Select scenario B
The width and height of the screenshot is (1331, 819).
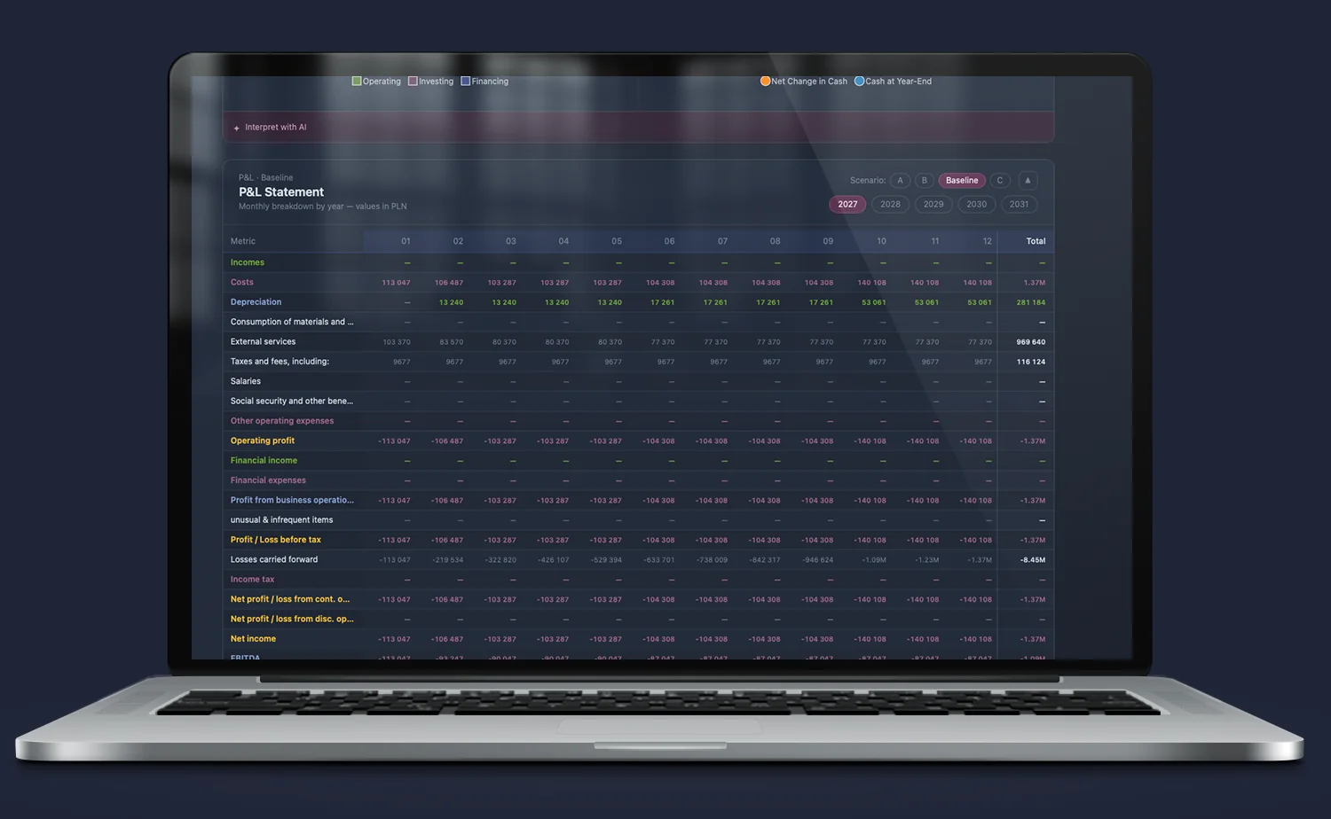[x=924, y=181]
